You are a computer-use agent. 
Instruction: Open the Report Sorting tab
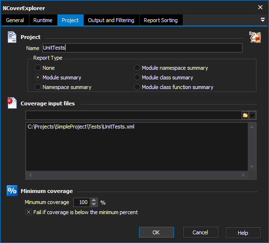[x=161, y=20]
